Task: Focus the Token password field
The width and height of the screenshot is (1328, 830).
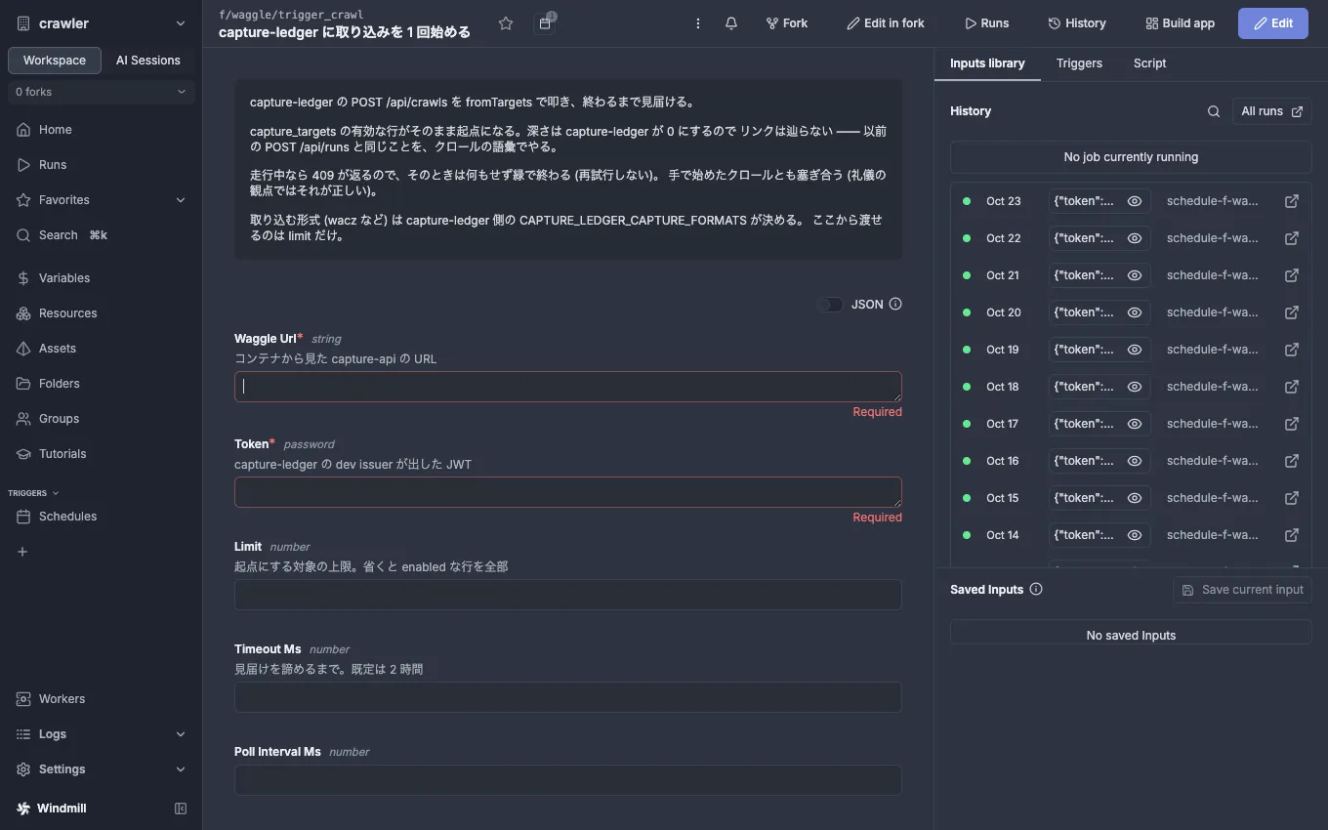Action: point(568,492)
